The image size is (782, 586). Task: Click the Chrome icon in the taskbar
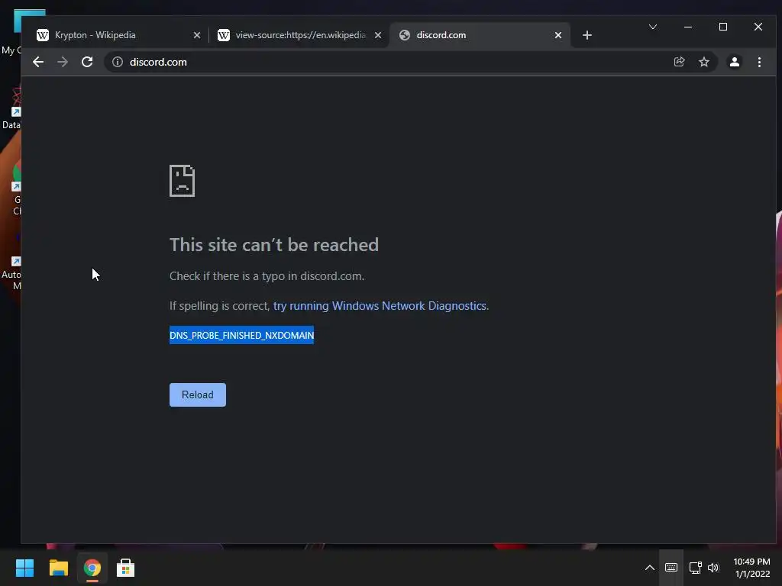coord(92,568)
